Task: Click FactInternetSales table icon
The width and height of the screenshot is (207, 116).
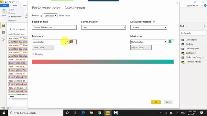Action: 183,62
